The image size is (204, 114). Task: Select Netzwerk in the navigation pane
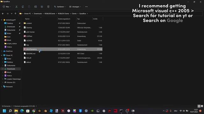9,86
